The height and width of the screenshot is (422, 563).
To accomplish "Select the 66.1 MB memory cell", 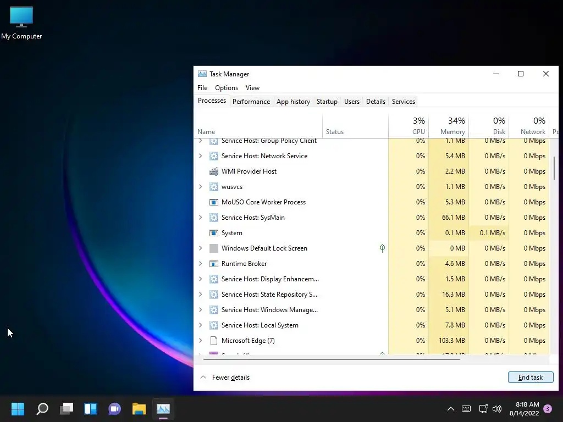I will (x=449, y=218).
